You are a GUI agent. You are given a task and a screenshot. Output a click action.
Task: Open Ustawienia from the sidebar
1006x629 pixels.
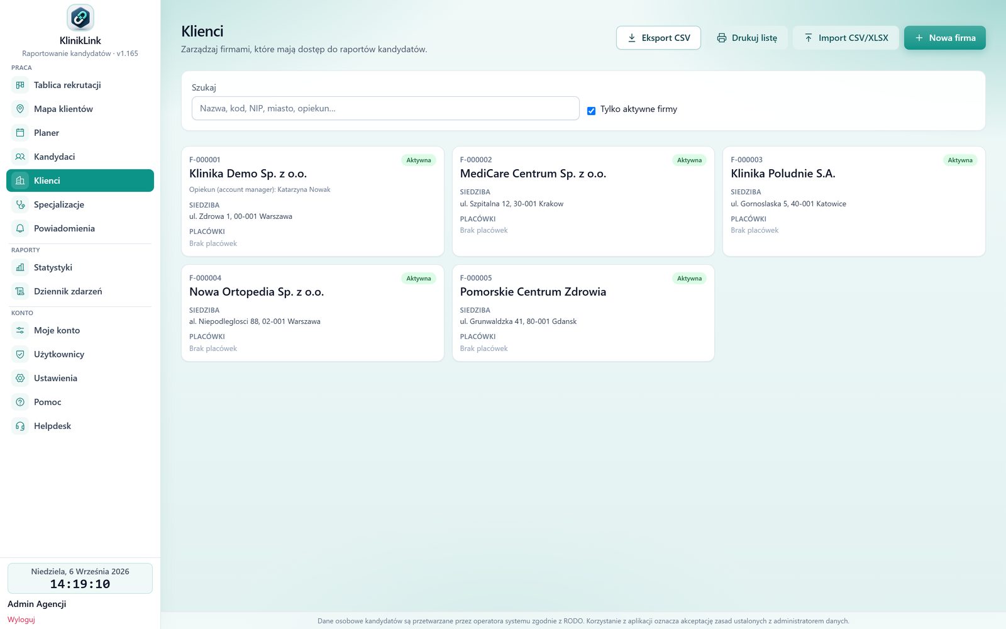[80, 378]
